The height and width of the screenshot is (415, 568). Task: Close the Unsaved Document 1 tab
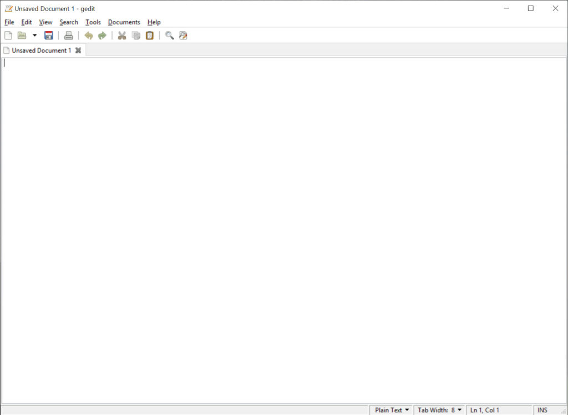[x=78, y=50]
